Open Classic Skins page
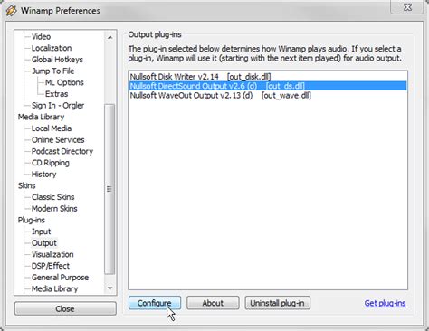The width and height of the screenshot is (429, 331). point(52,197)
